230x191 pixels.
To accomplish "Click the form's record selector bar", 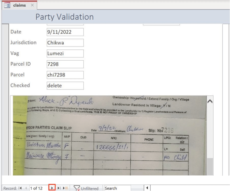I will point(5,100).
